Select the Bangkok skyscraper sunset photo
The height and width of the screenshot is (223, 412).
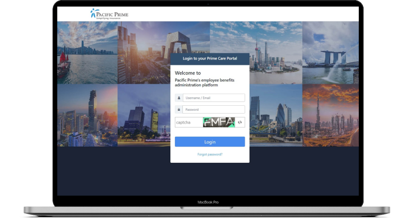87,115
